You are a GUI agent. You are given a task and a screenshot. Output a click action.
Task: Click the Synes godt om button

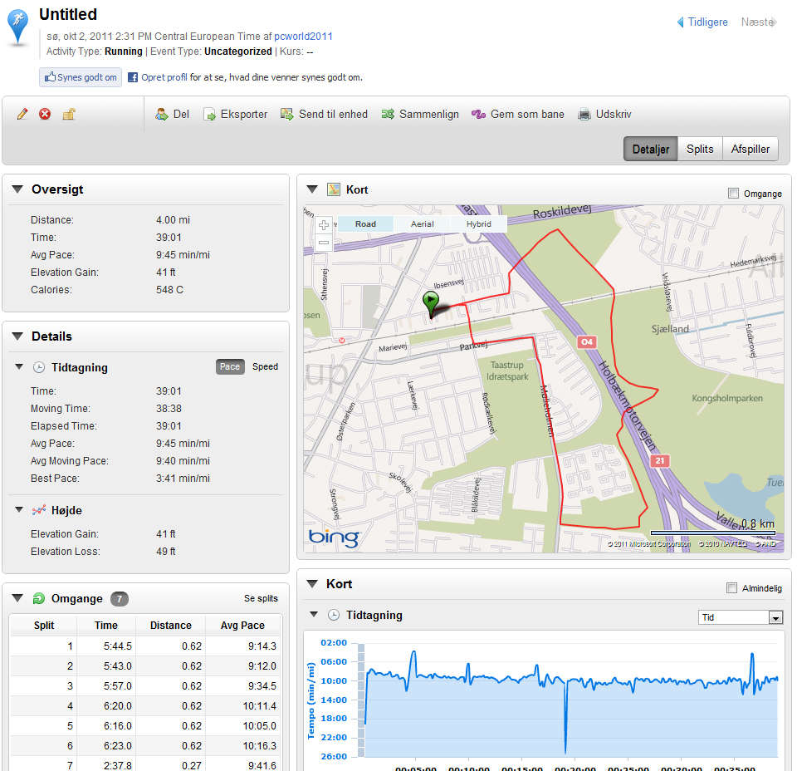[x=81, y=77]
